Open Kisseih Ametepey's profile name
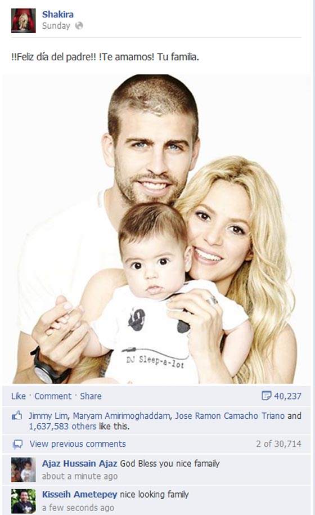Viewport: 315px width, 515px height. (79, 494)
